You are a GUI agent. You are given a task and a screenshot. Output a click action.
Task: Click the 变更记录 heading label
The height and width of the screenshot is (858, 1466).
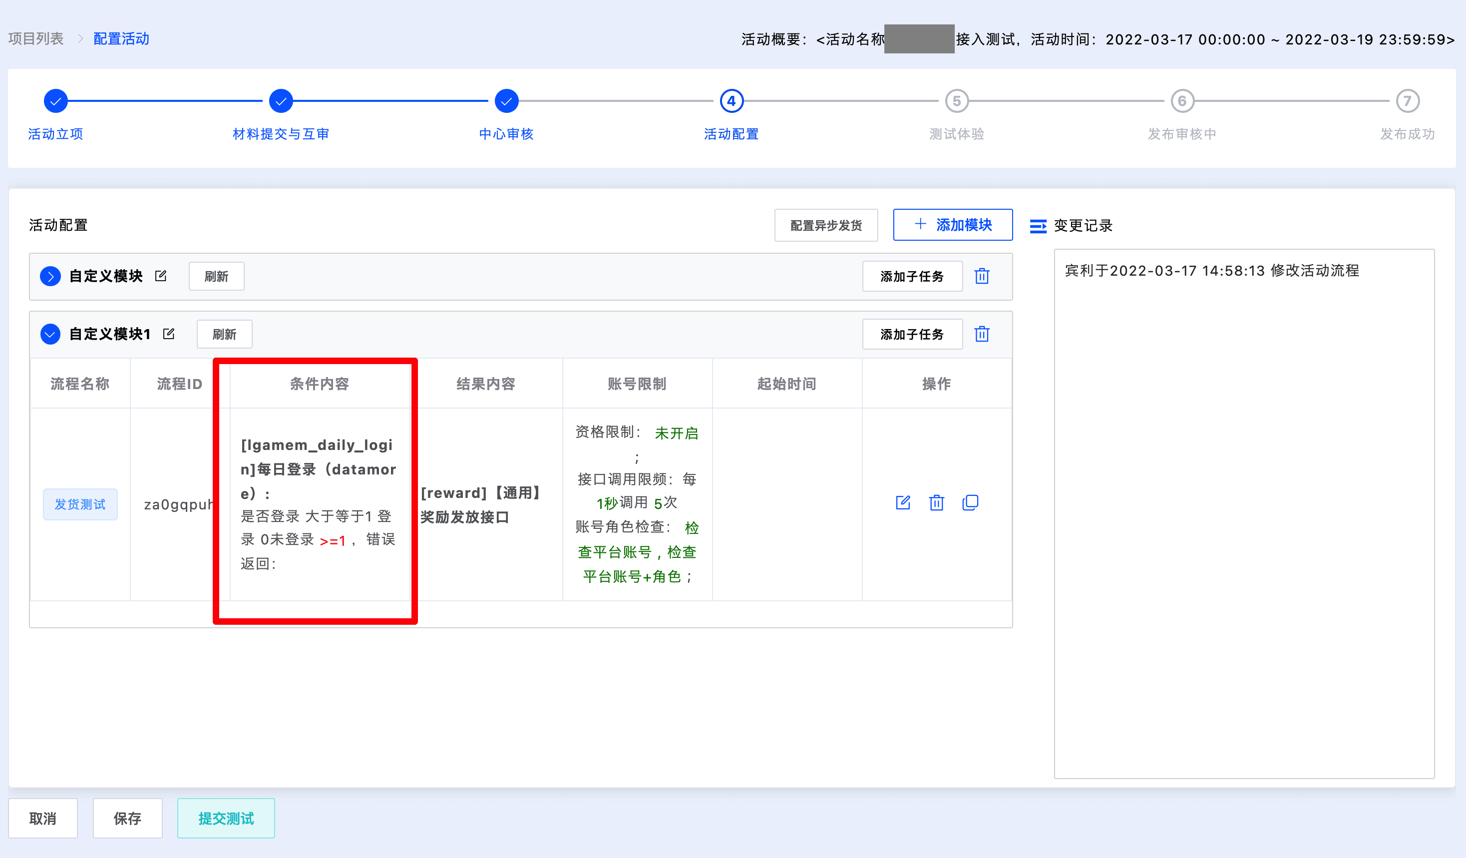(1083, 226)
